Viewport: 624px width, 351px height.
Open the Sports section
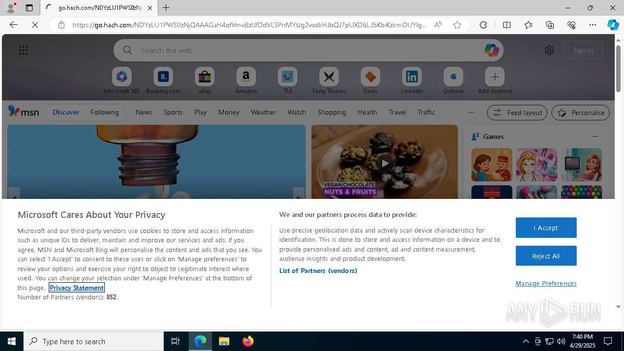click(173, 112)
